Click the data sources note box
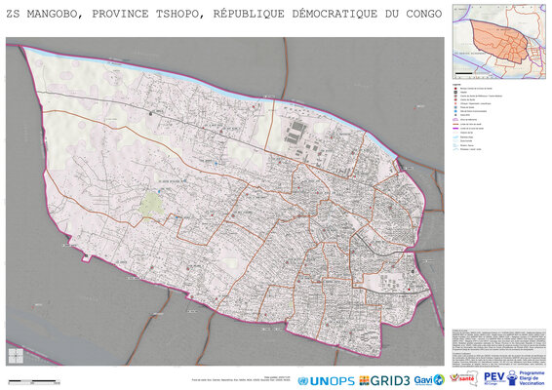Screen dimensions: 552x390 (x=498, y=347)
